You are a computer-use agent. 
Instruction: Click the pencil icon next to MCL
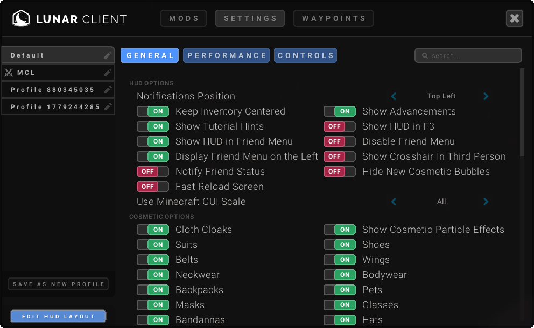107,72
